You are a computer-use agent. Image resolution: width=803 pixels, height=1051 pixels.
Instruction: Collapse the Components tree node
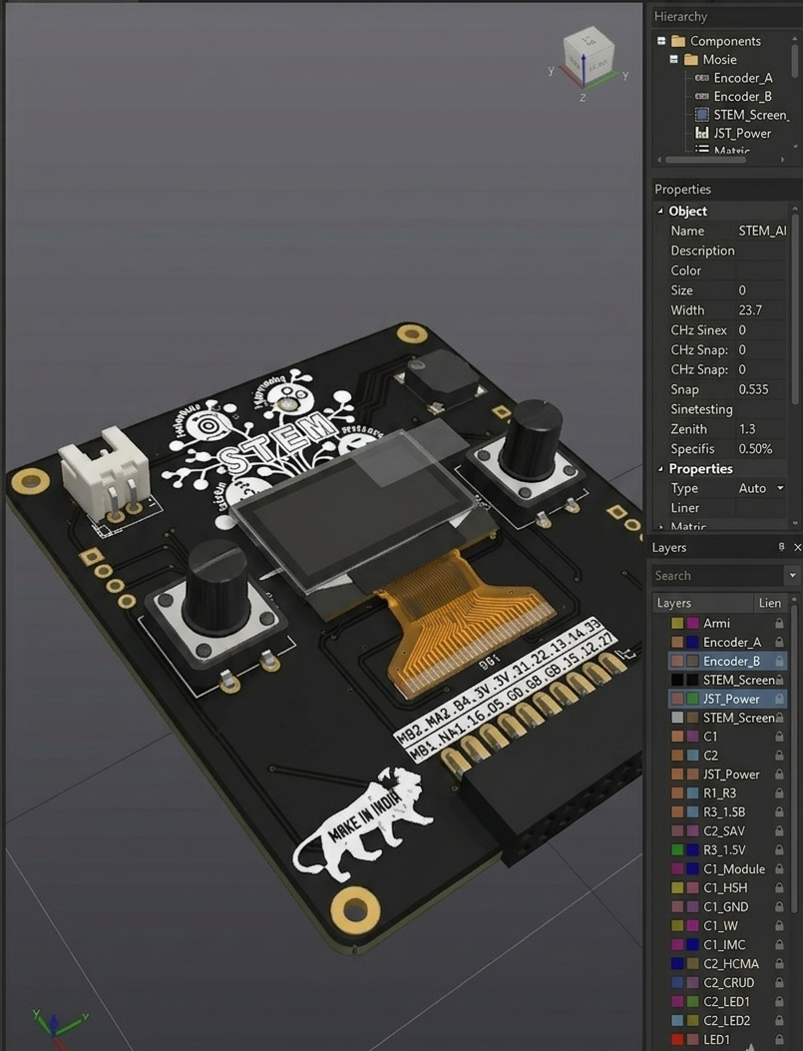[661, 41]
